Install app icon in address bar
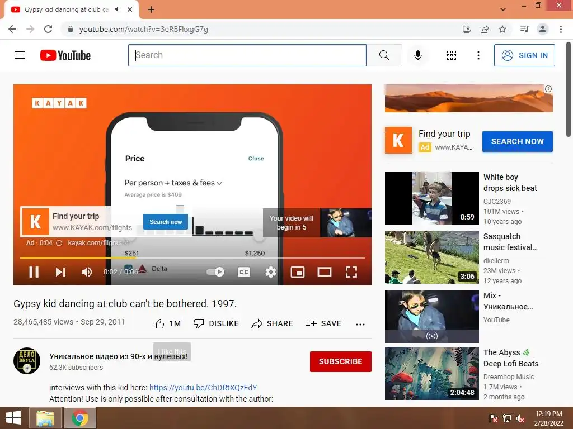Image resolution: width=573 pixels, height=429 pixels. coord(466,29)
